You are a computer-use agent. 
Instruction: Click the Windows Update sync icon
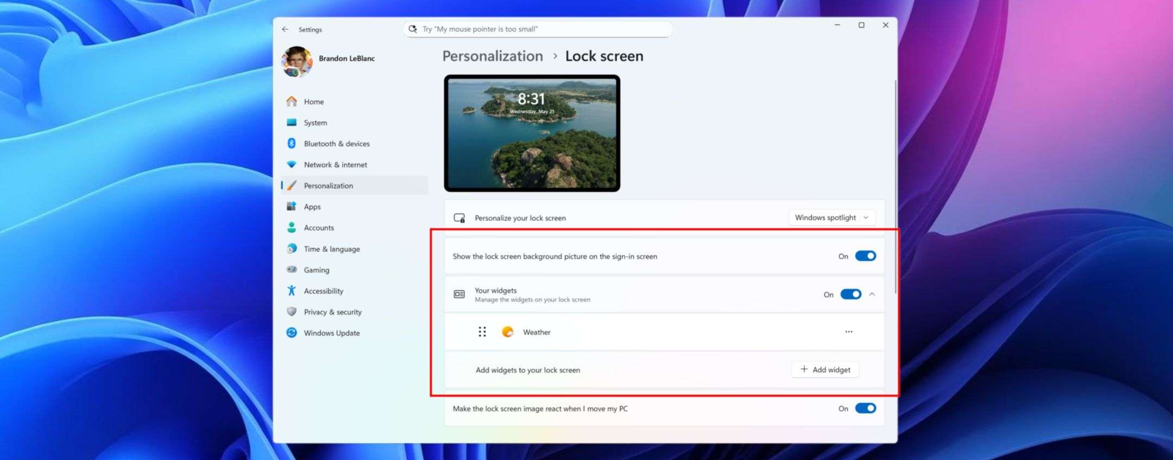click(x=292, y=333)
